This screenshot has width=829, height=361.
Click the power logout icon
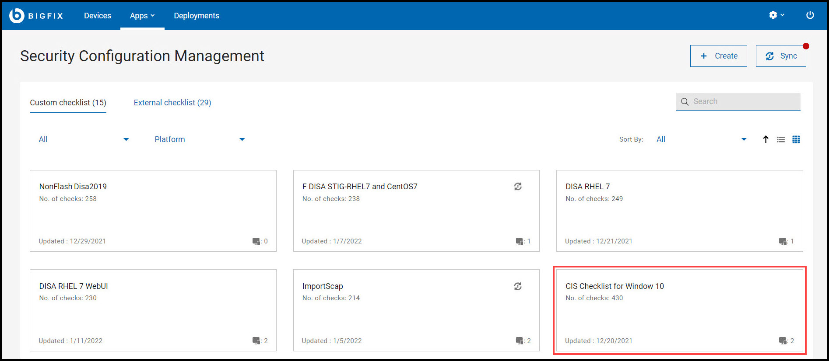tap(810, 15)
